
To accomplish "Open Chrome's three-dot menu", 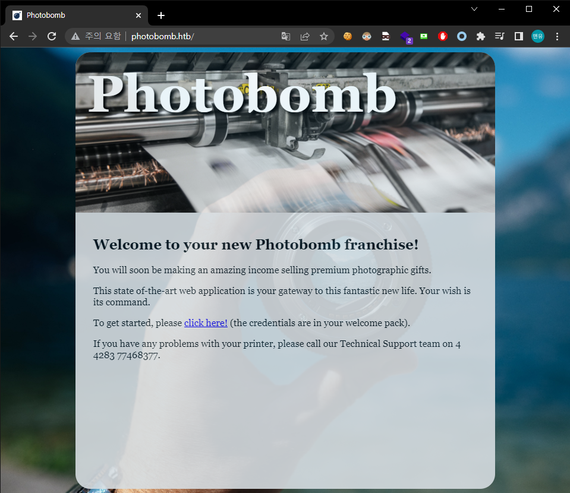I will tap(557, 36).
